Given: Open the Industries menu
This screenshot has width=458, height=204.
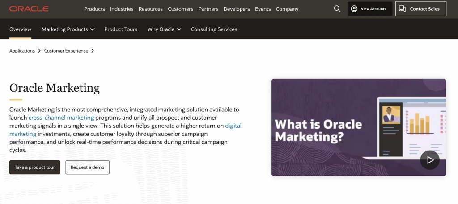Looking at the screenshot, I should point(122,9).
